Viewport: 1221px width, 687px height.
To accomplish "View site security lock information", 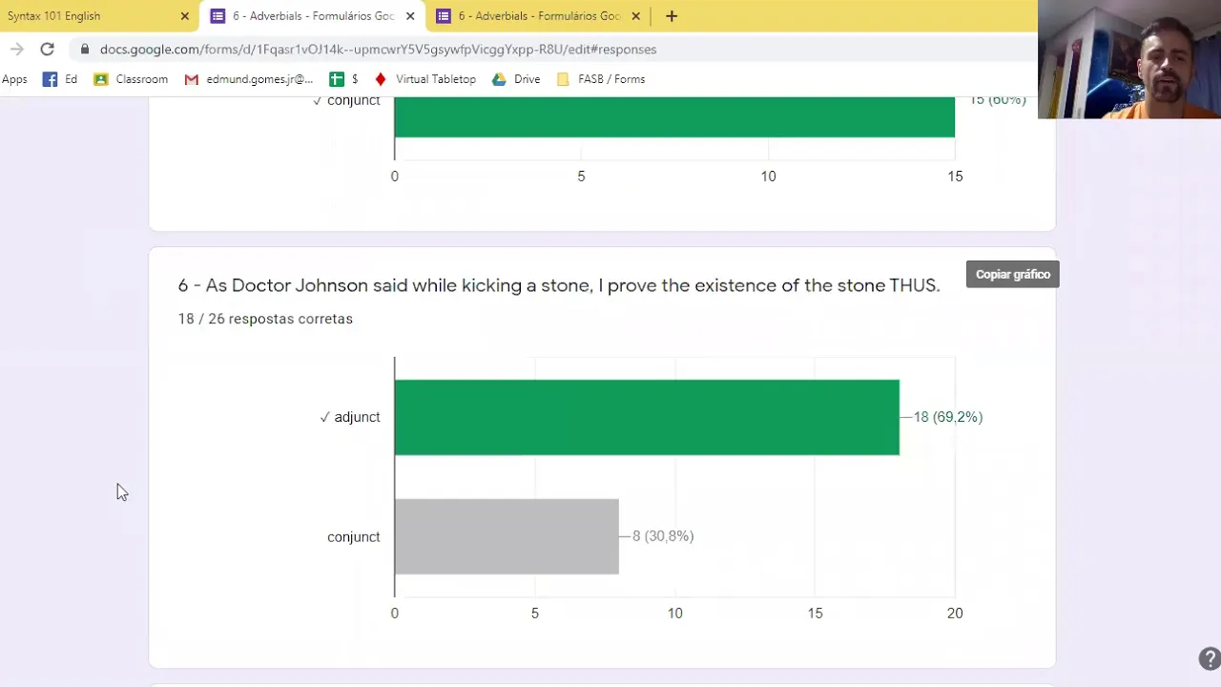I will click(x=85, y=49).
